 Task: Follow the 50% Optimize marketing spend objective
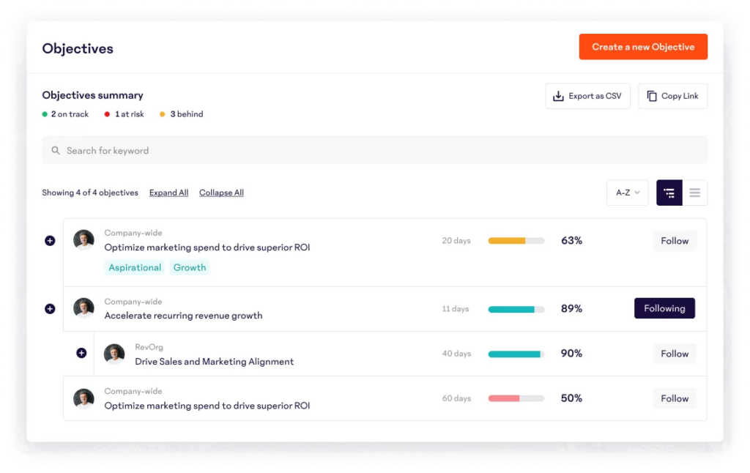tap(674, 398)
